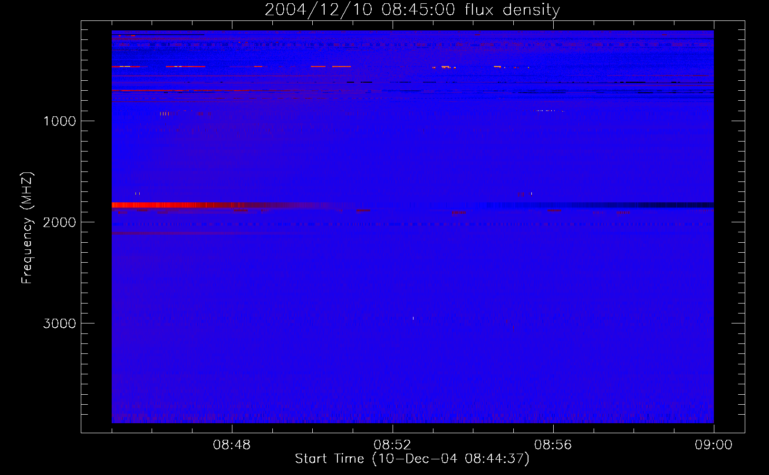The width and height of the screenshot is (769, 475).
Task: Click the 'Start Time (10-Dec-04 08:44:37)' axis label
Action: point(412,459)
